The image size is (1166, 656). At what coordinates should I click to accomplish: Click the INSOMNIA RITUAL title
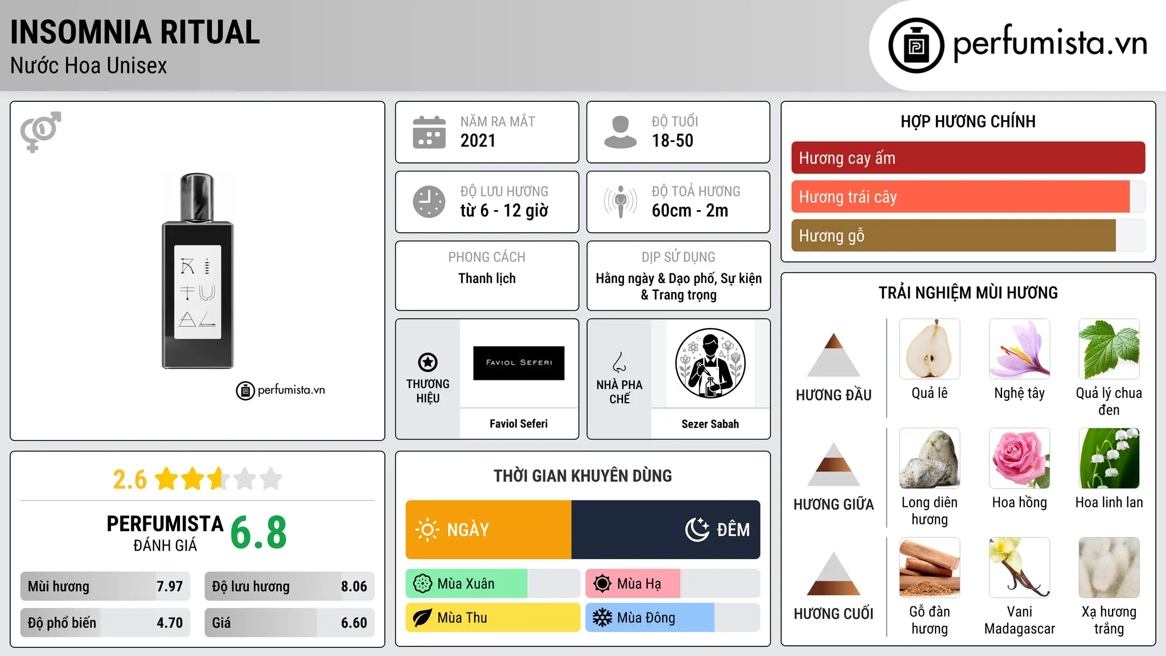point(136,32)
